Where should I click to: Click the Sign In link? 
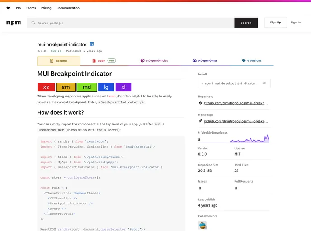pos(296,23)
